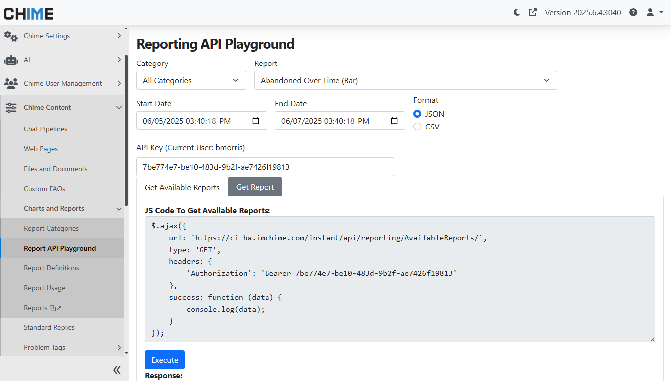Open Files and Documents in sidebar
The width and height of the screenshot is (671, 381).
coord(56,169)
